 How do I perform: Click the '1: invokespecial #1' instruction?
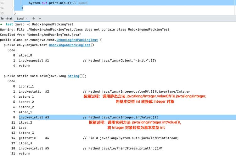pos(31,61)
